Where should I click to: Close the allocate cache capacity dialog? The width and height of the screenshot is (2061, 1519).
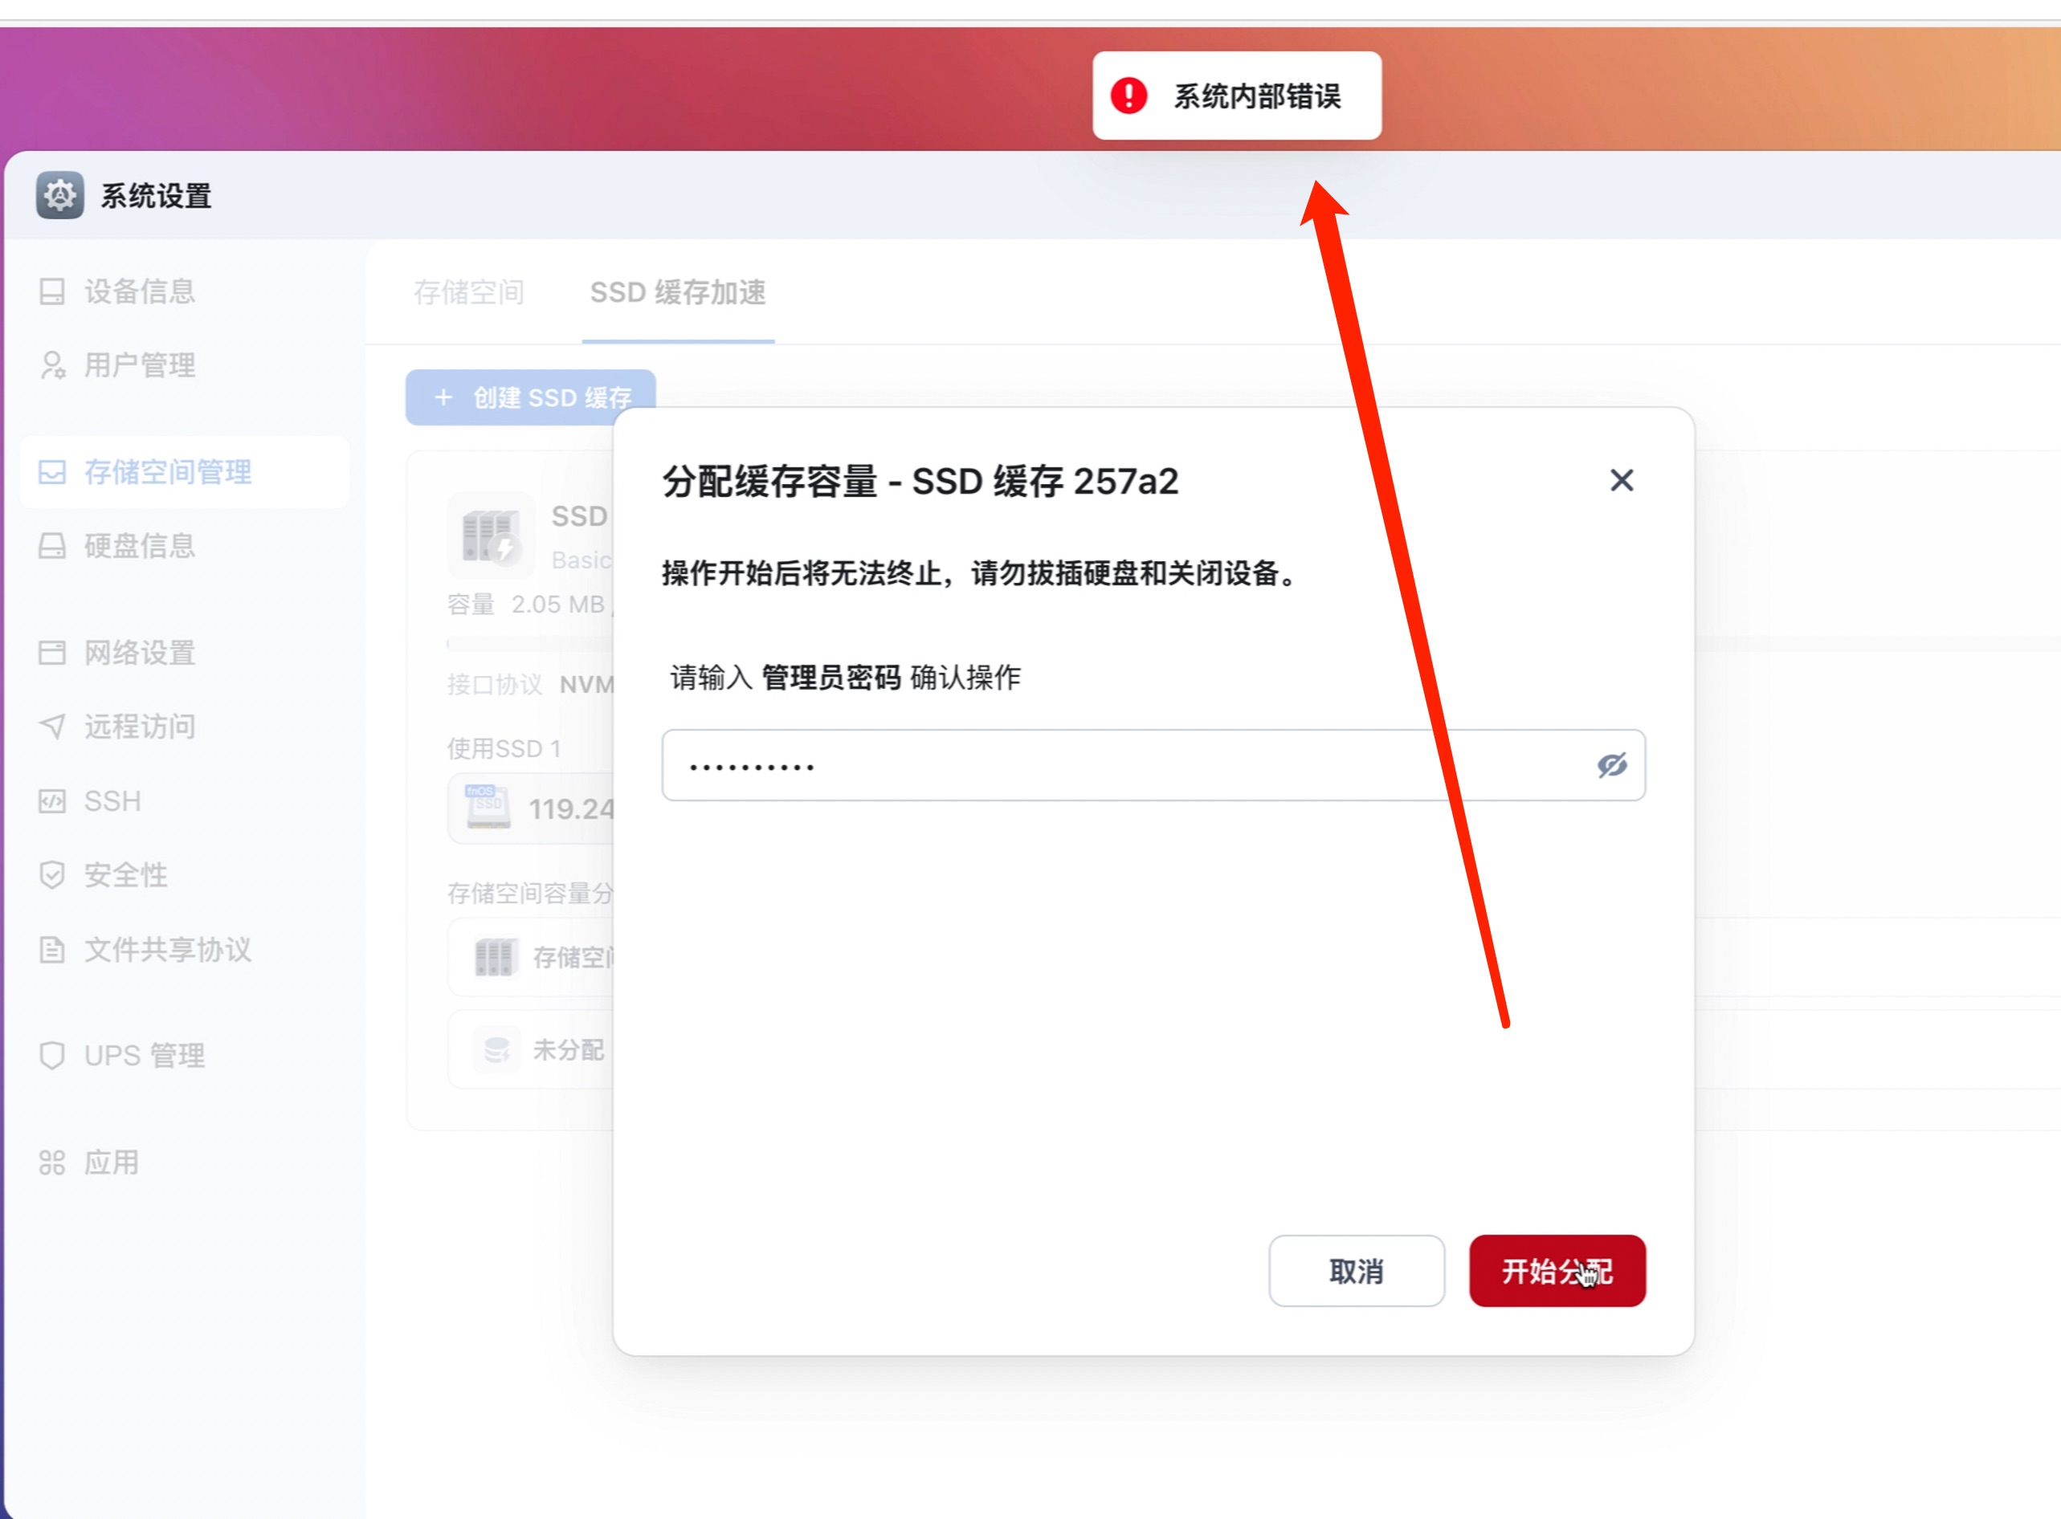coord(1622,480)
